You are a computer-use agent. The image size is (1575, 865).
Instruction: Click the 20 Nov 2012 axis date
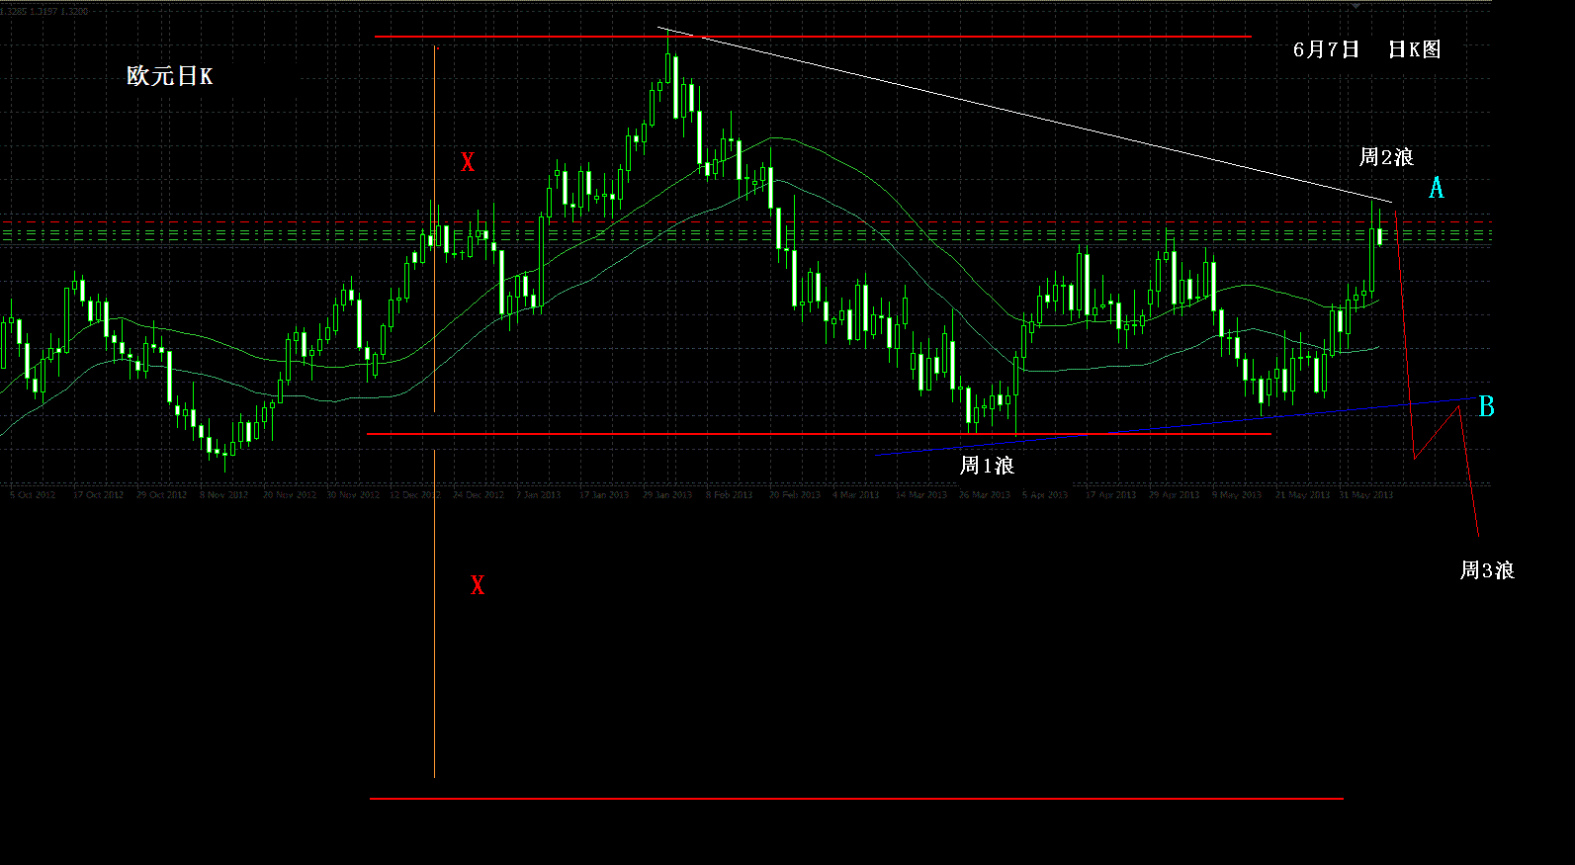(x=290, y=494)
